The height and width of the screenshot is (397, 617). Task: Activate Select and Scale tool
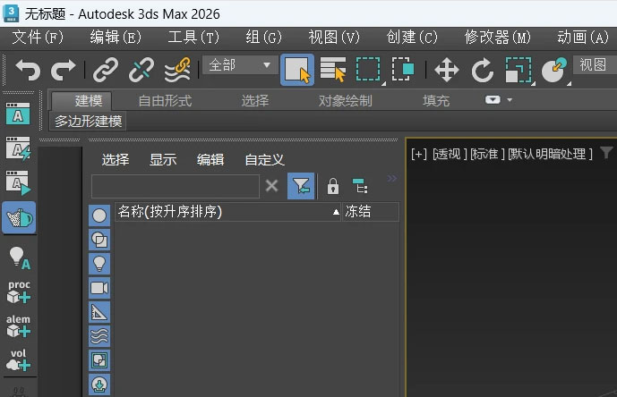click(518, 70)
